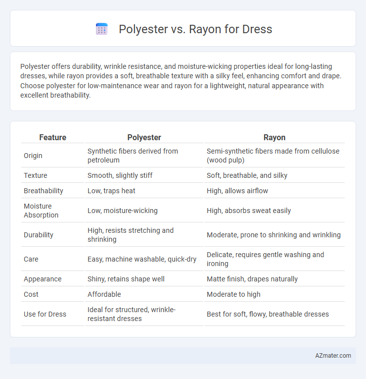
Task: Select the 'Moisture Absorption' row label
Action: click(41, 211)
